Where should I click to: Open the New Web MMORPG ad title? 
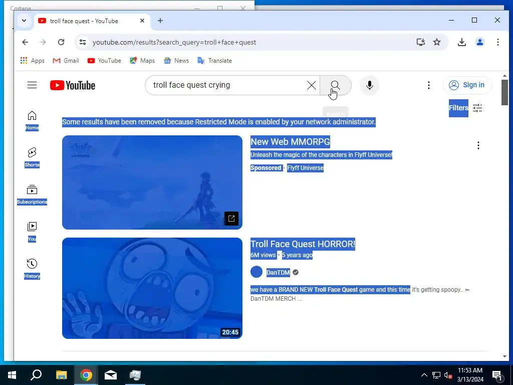pyautogui.click(x=290, y=142)
